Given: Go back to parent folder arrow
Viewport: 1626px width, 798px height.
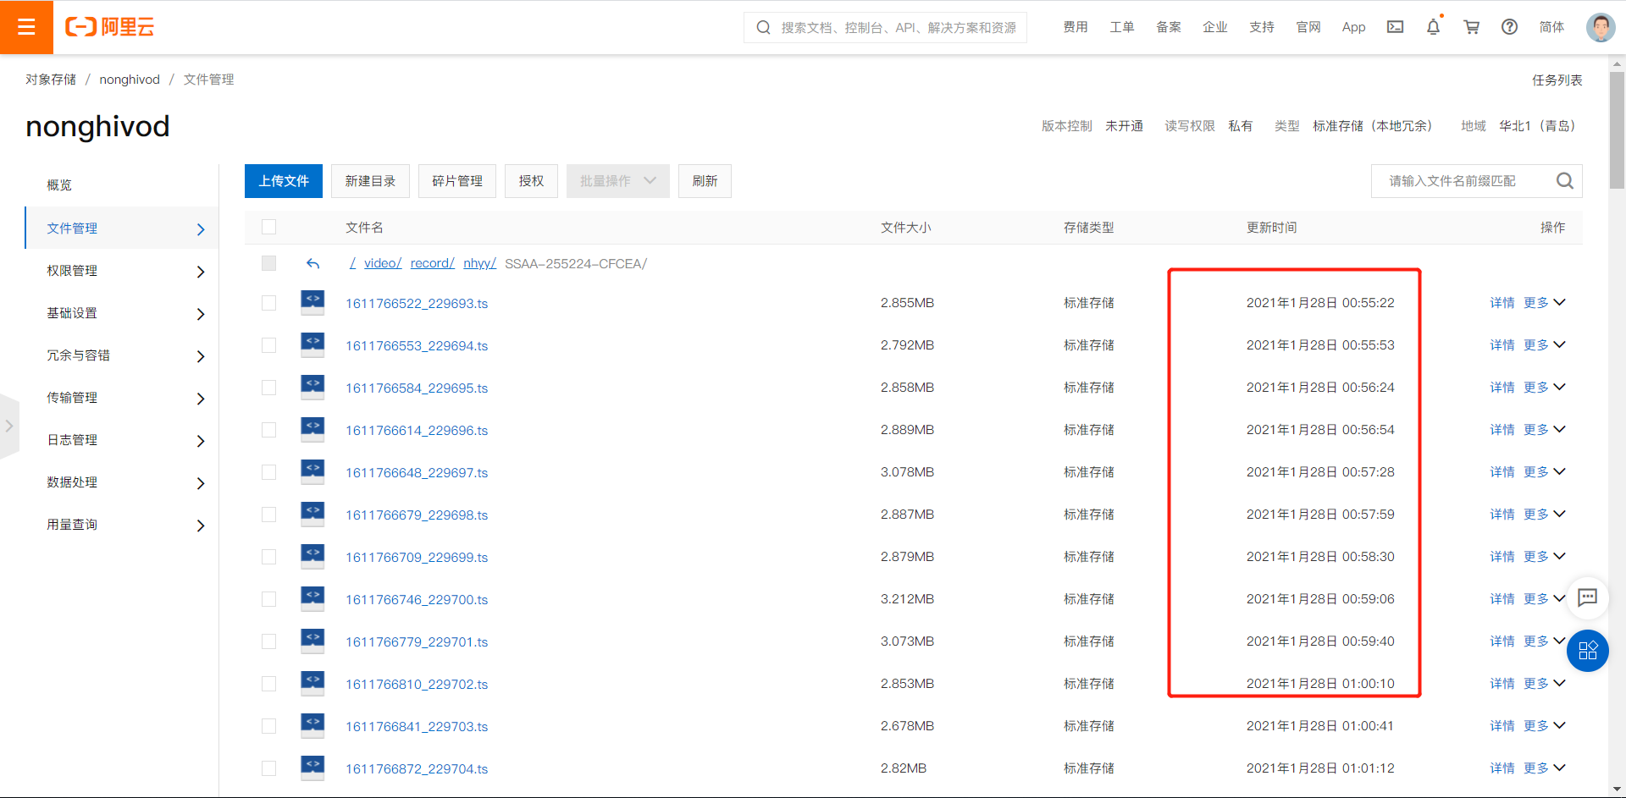Looking at the screenshot, I should pyautogui.click(x=312, y=264).
